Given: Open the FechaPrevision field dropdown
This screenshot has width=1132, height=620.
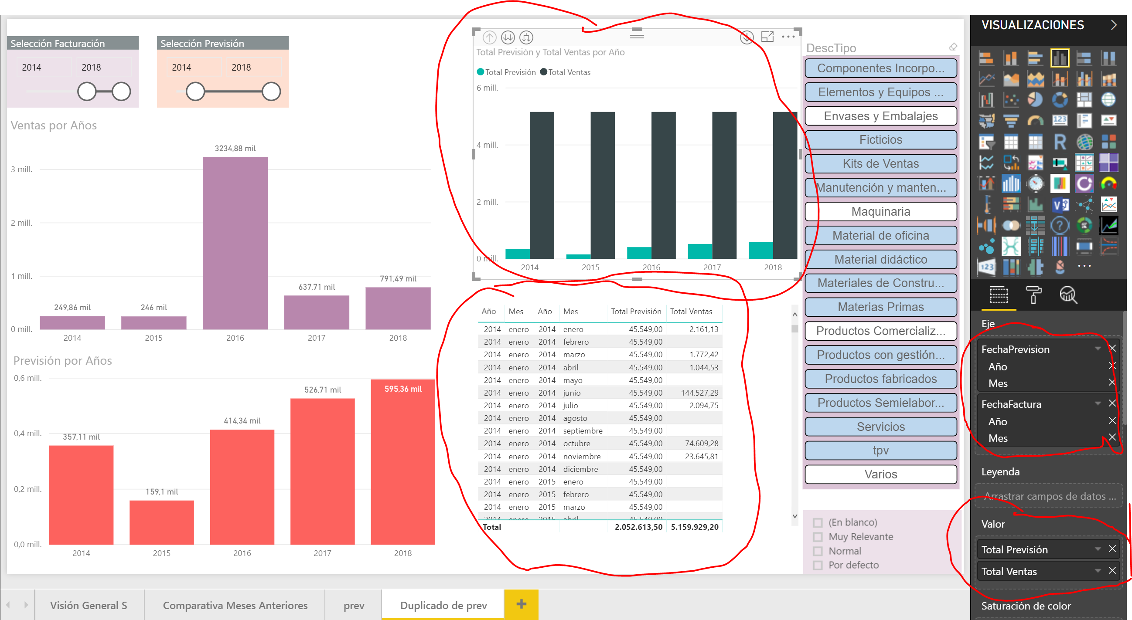Looking at the screenshot, I should (1097, 349).
